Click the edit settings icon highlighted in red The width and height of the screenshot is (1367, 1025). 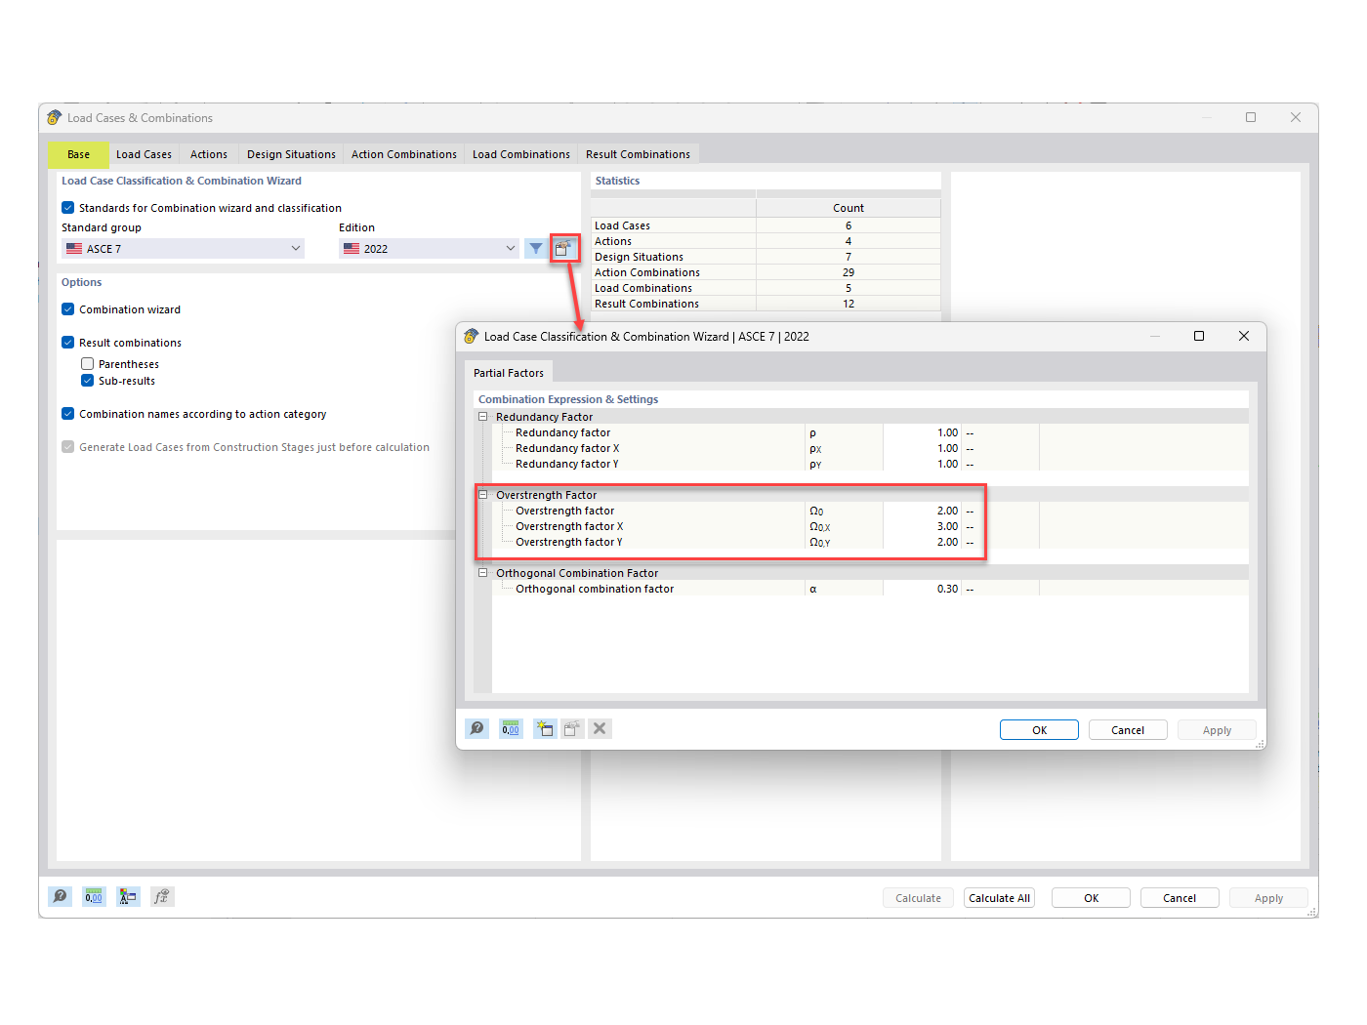coord(565,248)
